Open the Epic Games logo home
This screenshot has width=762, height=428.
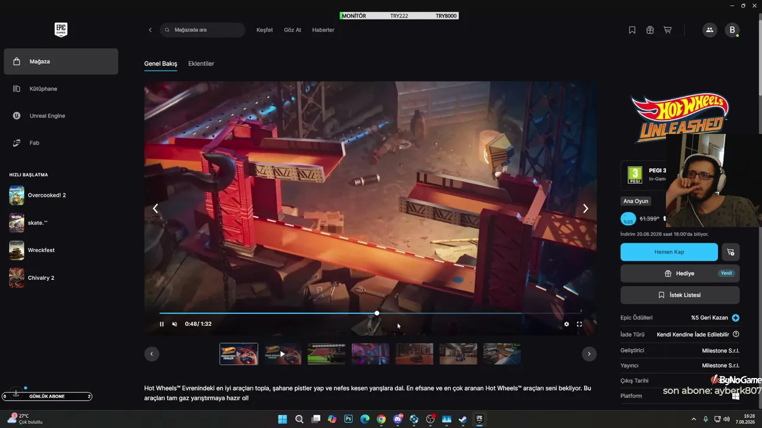tap(61, 30)
